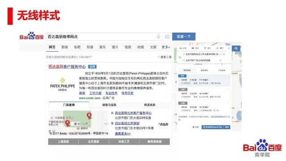Click the store map thumbnail
The image size is (286, 161).
[78, 123]
